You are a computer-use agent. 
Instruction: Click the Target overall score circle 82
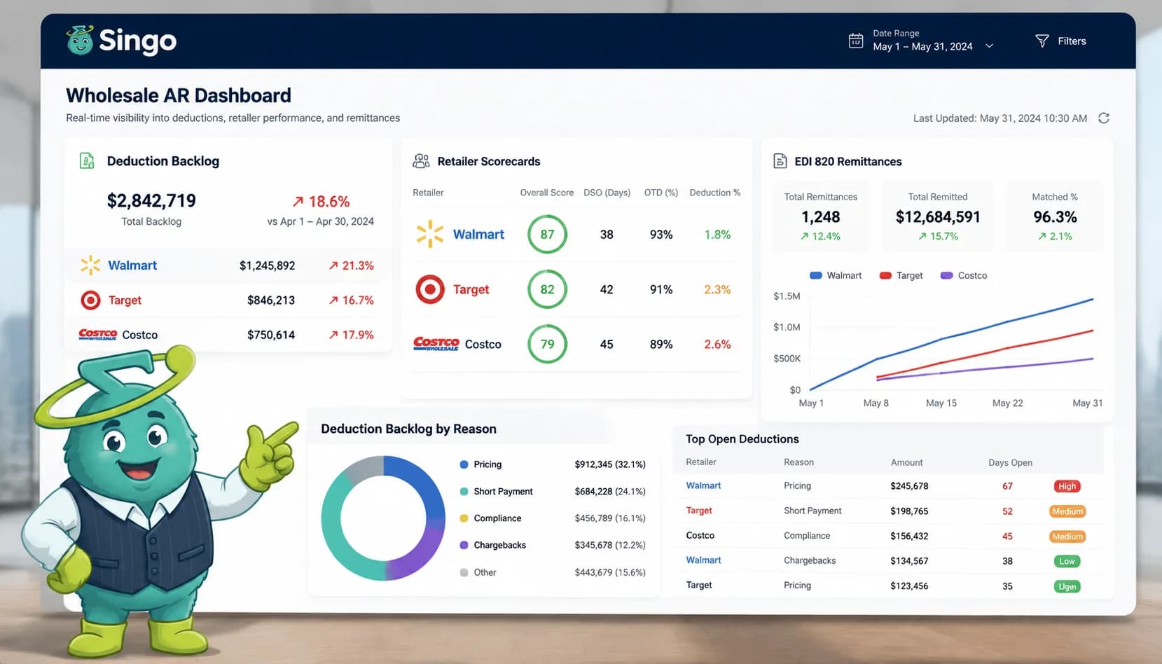547,289
